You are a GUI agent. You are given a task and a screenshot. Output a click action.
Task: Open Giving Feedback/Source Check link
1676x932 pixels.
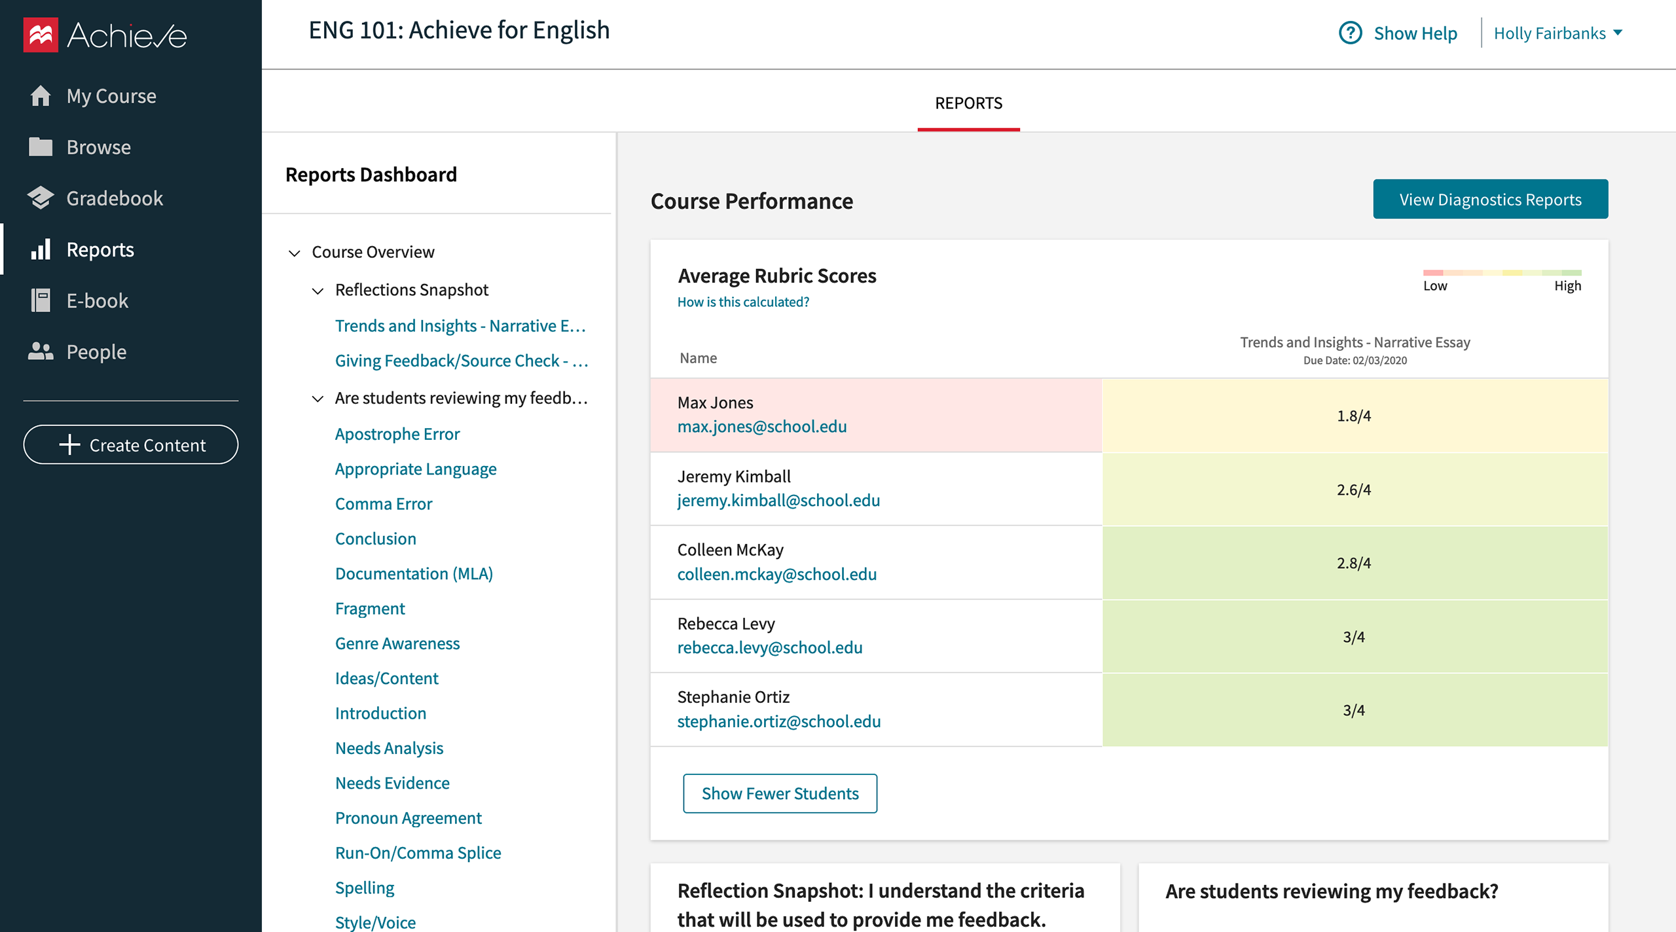462,360
